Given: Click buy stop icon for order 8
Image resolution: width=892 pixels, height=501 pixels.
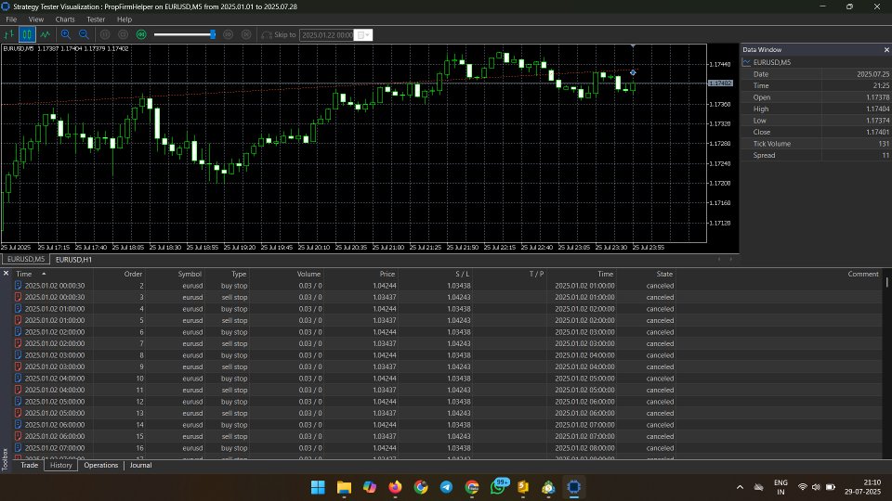Looking at the screenshot, I should point(19,355).
